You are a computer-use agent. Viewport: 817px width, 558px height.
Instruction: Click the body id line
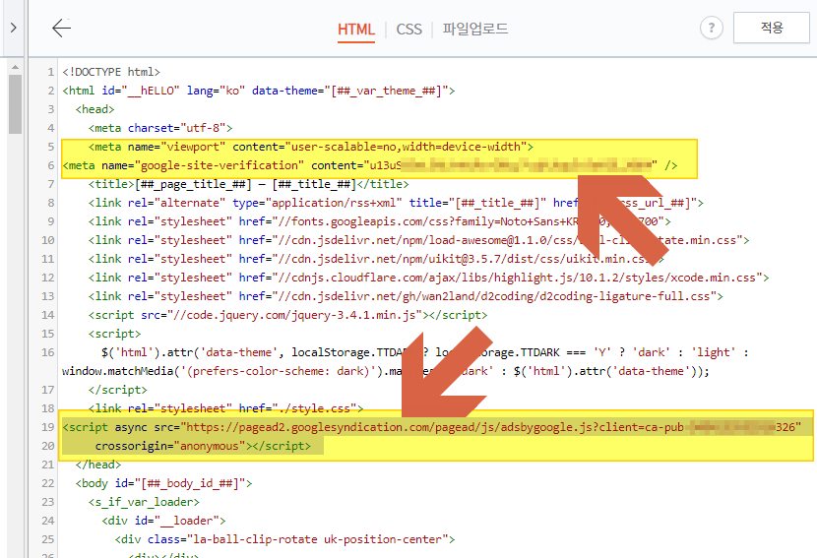tap(163, 483)
